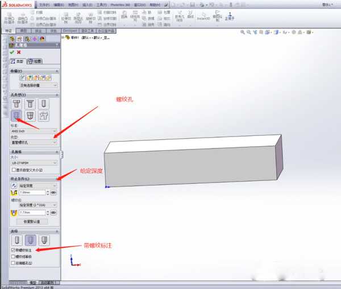Select the tapered tapped hole type
The width and height of the screenshot is (341, 289).
click(x=30, y=116)
